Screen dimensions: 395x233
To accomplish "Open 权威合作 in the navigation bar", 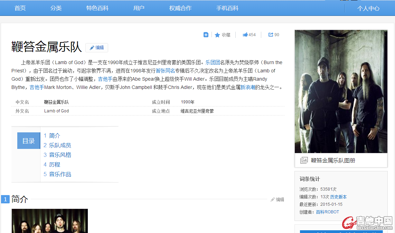I will tap(180, 8).
